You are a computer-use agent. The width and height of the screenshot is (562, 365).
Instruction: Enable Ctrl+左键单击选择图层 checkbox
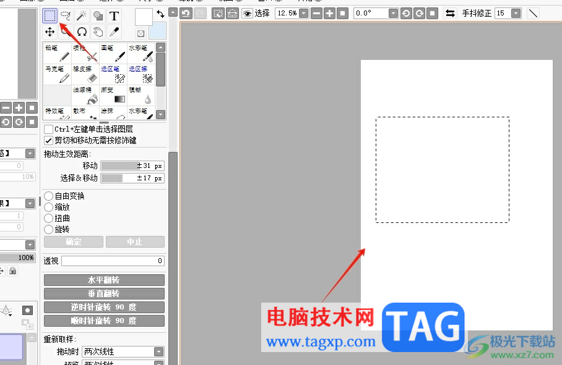pyautogui.click(x=49, y=129)
